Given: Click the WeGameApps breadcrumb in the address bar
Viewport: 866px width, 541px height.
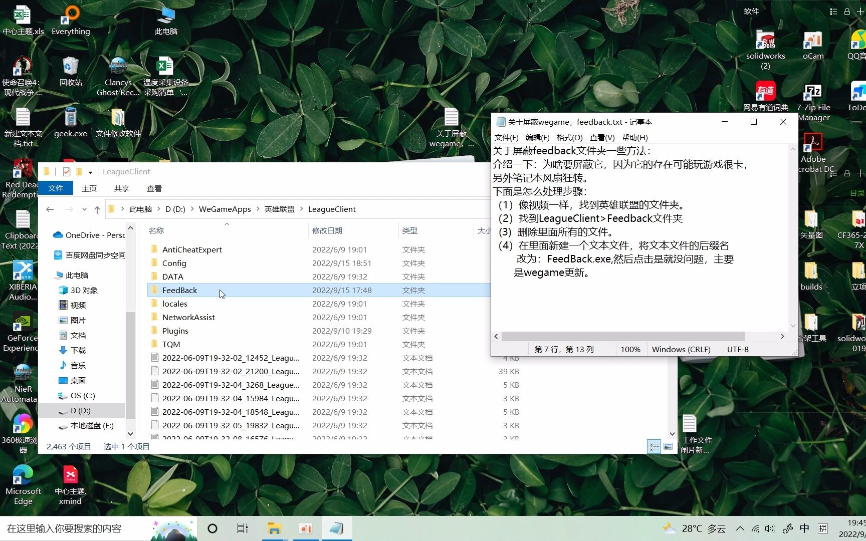Looking at the screenshot, I should [225, 209].
